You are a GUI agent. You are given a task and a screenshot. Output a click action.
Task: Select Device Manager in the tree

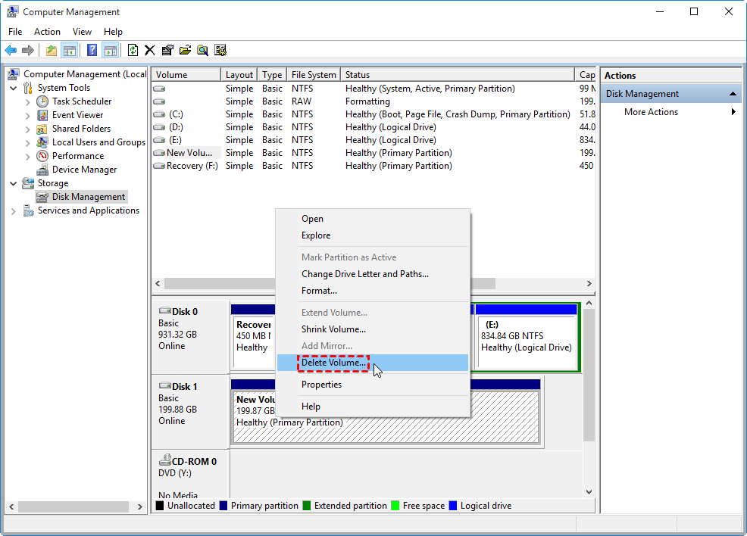(84, 170)
